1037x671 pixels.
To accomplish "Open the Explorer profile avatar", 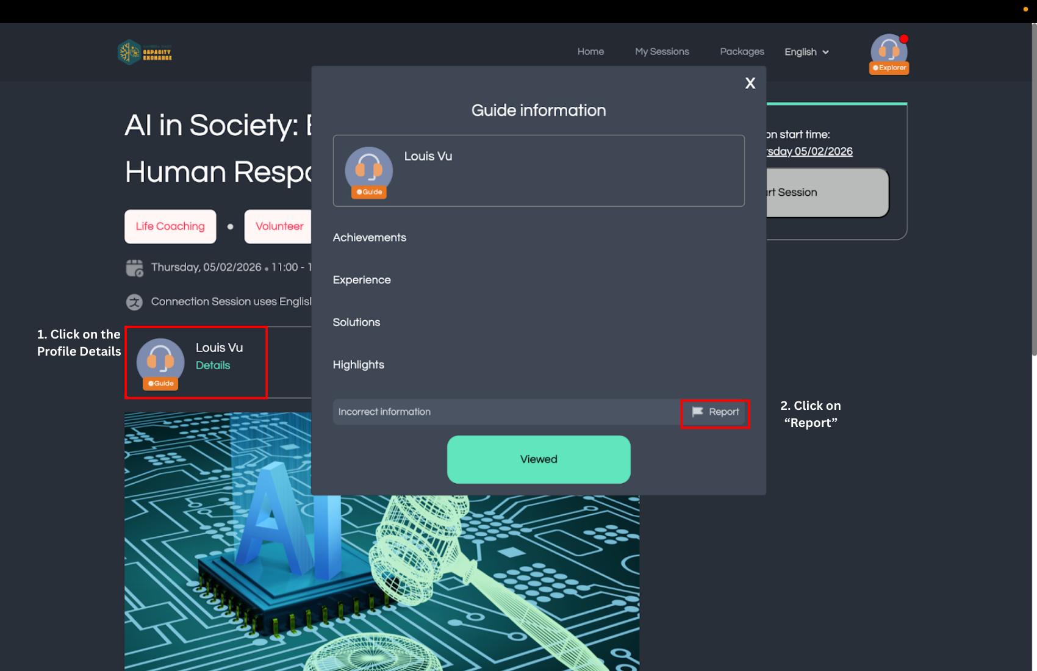I will pos(888,52).
